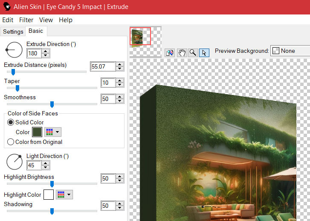
Task: Click the preview toggle (show original) icon
Action: [x=170, y=53]
